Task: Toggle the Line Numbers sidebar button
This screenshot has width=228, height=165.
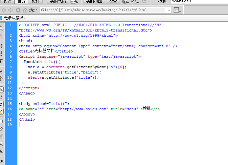Action: pyautogui.click(x=1, y=90)
